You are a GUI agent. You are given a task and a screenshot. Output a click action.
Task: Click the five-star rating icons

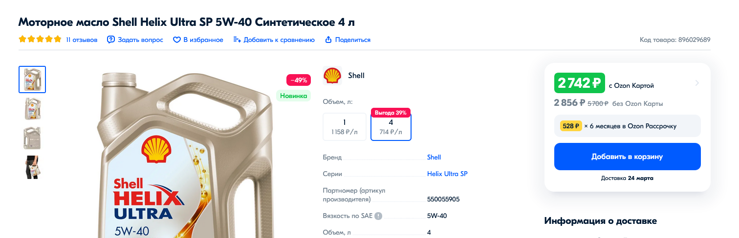[40, 40]
